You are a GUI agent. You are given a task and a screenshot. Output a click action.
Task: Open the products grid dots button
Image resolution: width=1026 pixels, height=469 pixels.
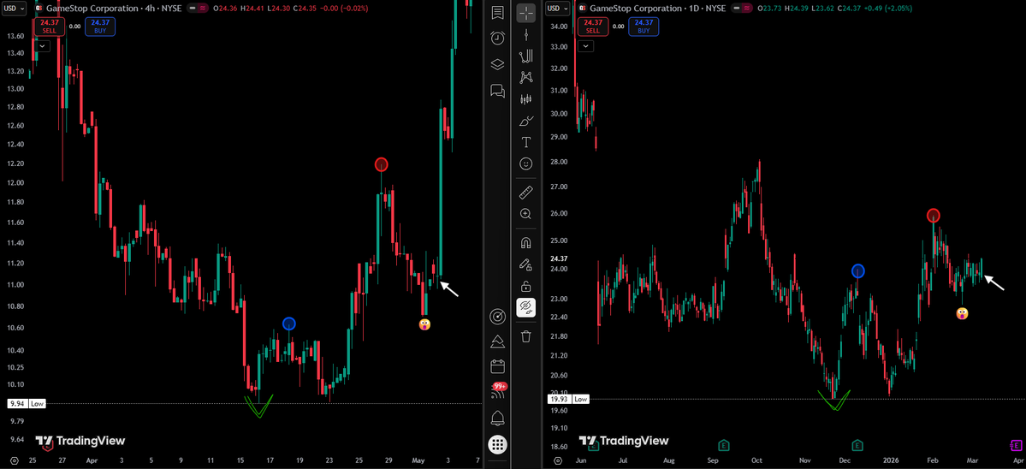tap(497, 445)
